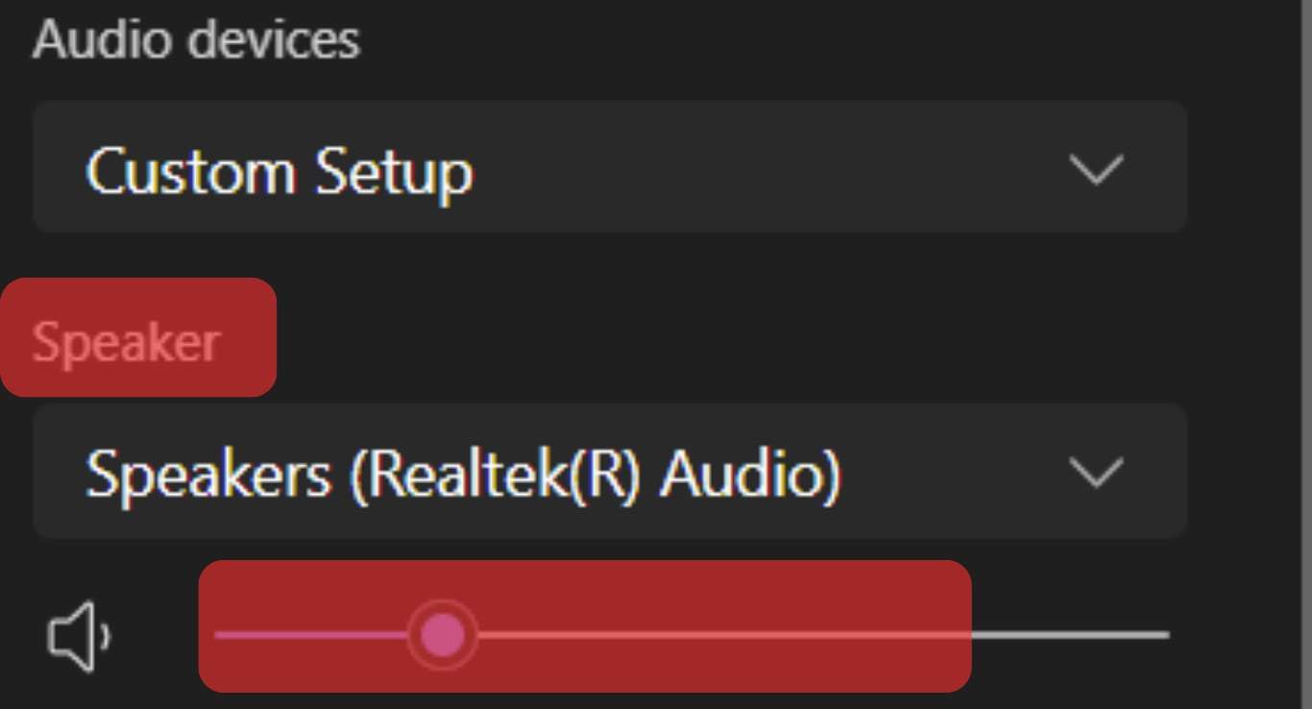
Task: Click the midpoint of the volume slider track
Action: 692,635
